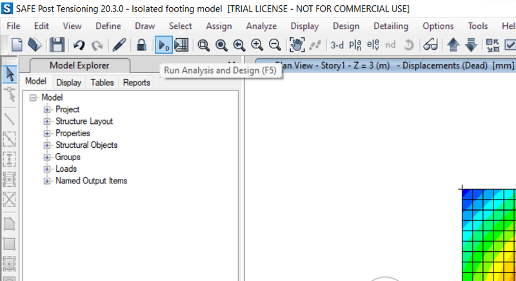516x281 pixels.
Task: Open the Define menu
Action: click(x=108, y=26)
